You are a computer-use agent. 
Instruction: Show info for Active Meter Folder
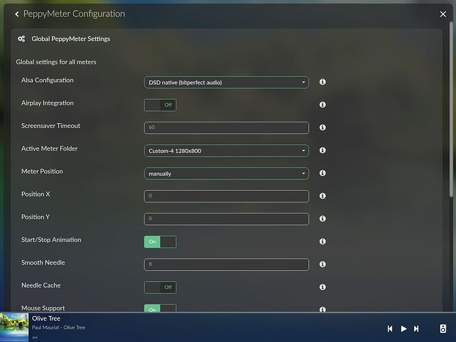[322, 150]
